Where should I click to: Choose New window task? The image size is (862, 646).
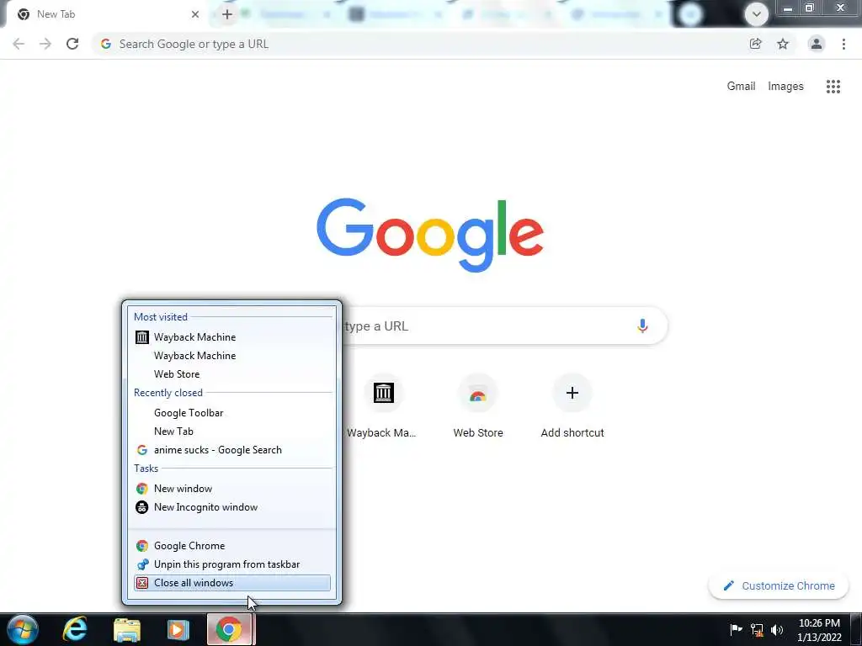click(x=232, y=489)
